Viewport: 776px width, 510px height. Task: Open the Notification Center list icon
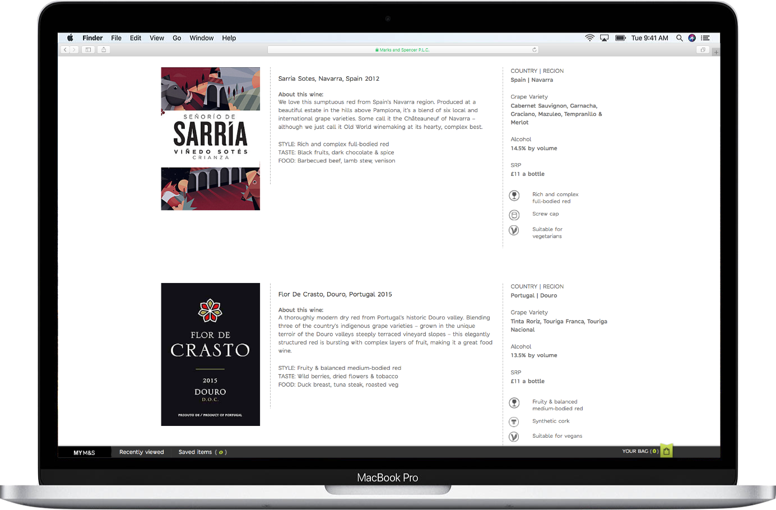705,38
